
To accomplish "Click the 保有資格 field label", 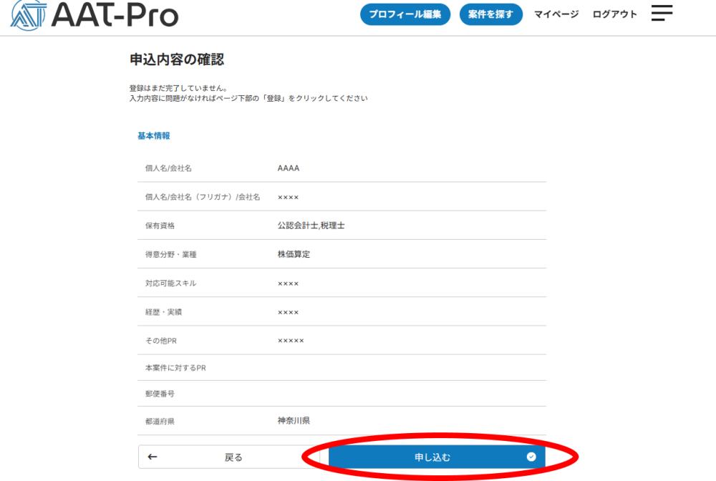I will [160, 225].
